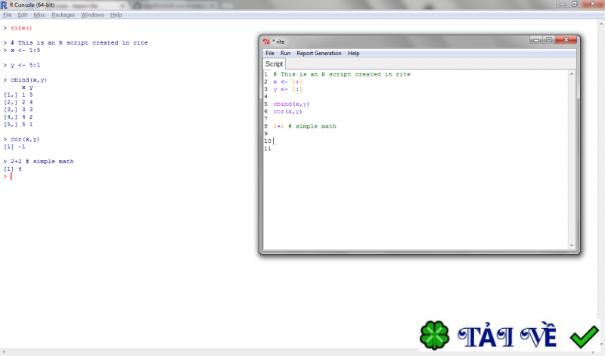
Task: Maximize the rite editor window
Action: click(549, 40)
